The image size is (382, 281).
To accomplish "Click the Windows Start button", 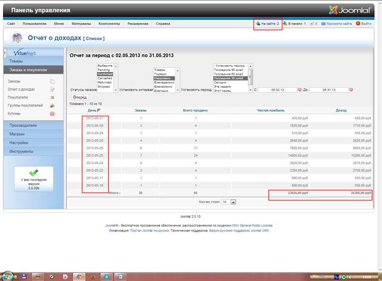I will pos(8,276).
